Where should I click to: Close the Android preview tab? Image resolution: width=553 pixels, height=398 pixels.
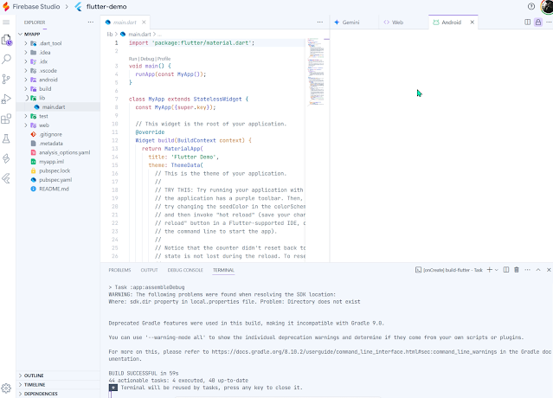tap(473, 22)
